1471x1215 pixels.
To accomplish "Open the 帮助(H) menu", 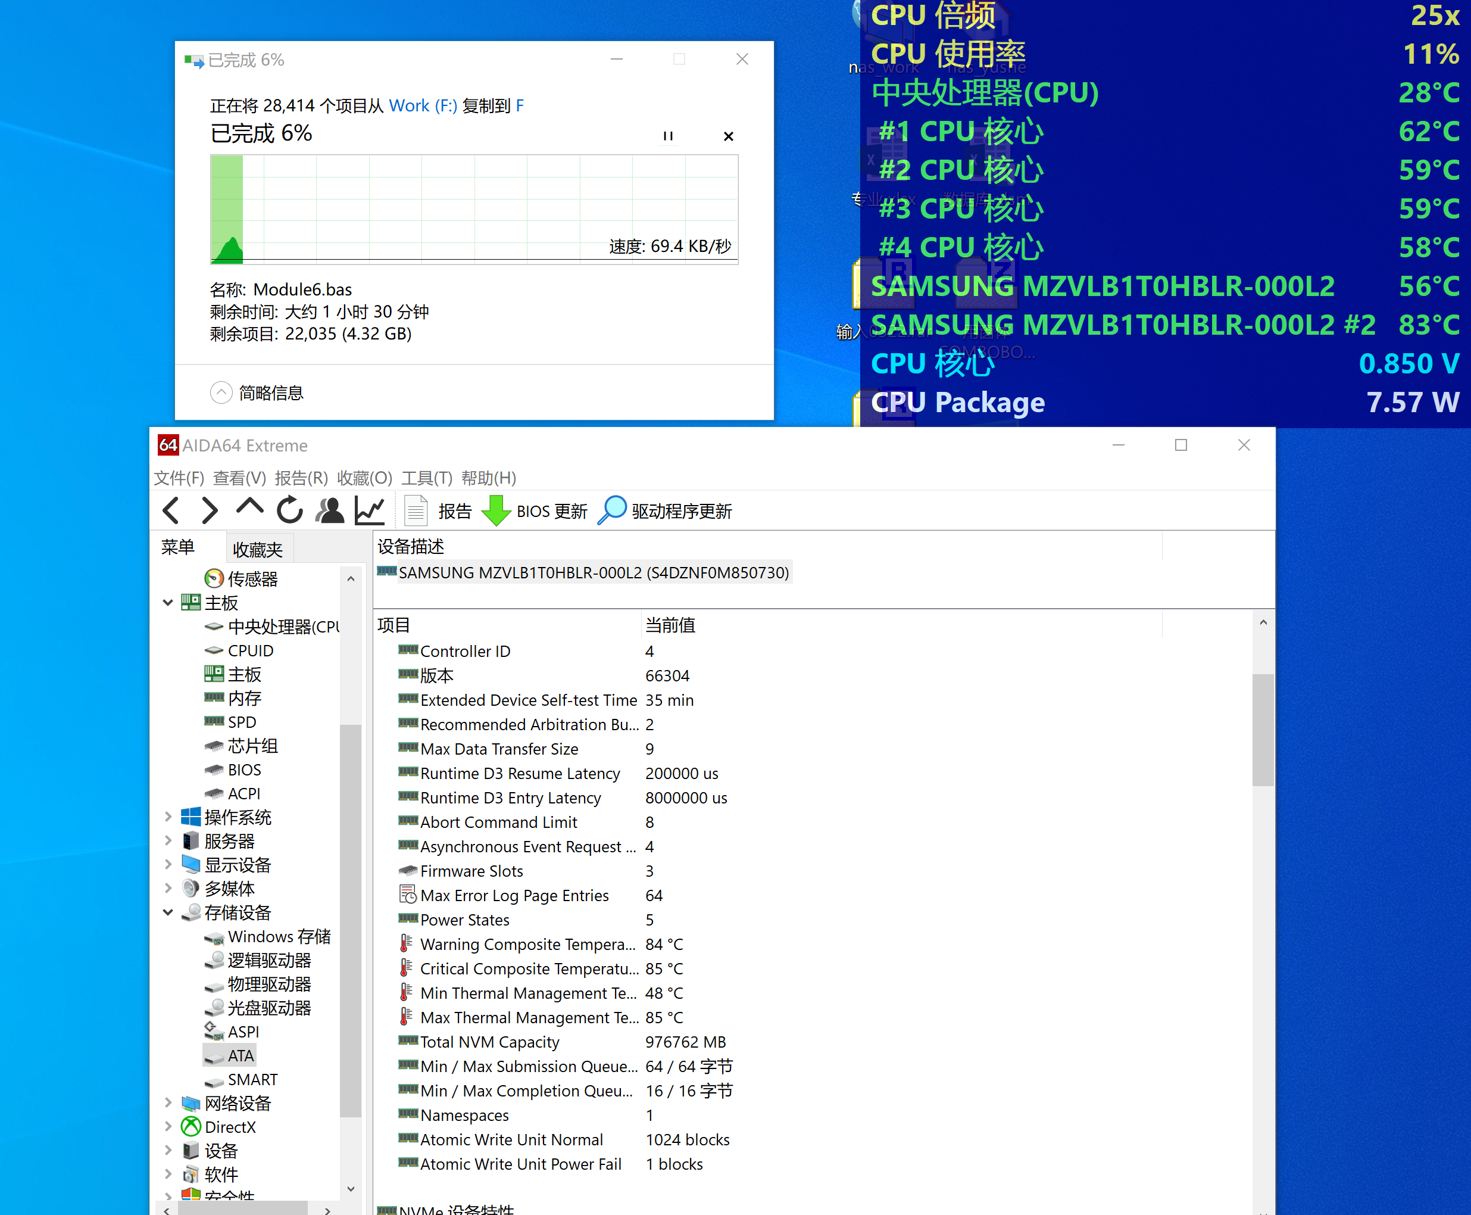I will tap(489, 478).
